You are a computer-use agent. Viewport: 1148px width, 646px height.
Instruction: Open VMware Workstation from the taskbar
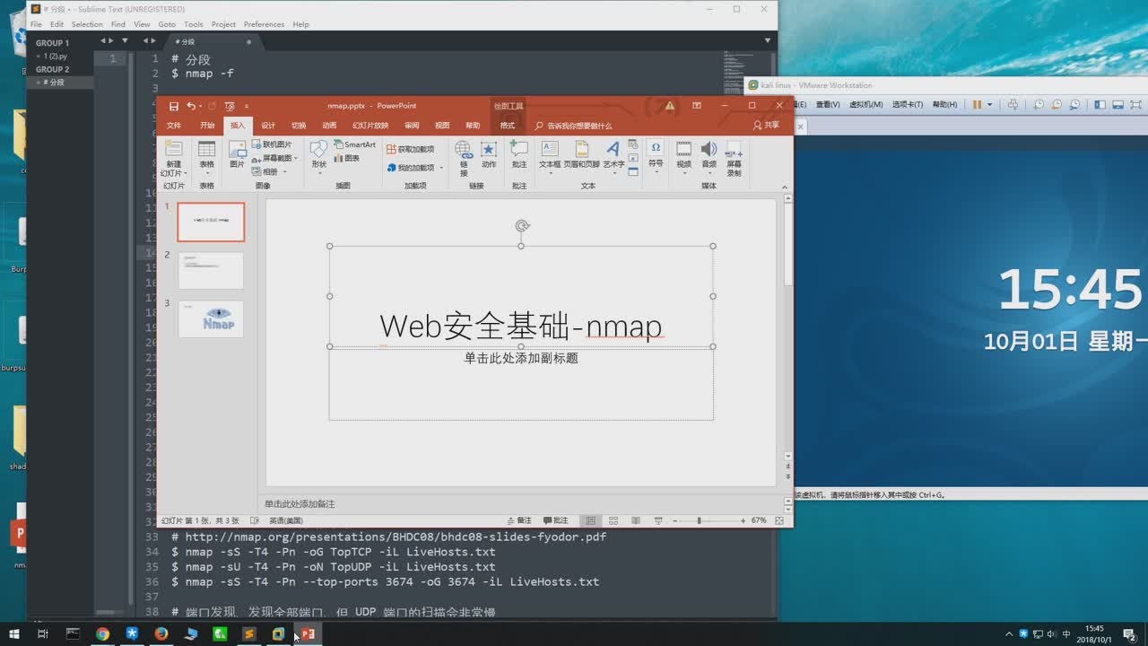click(x=278, y=633)
